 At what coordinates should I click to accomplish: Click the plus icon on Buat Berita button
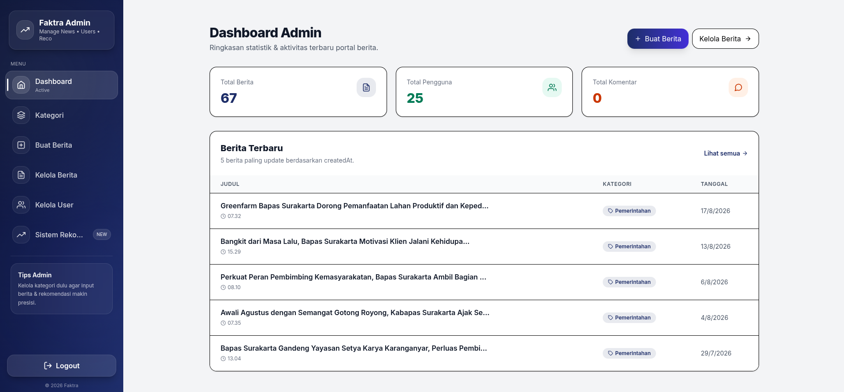(638, 39)
